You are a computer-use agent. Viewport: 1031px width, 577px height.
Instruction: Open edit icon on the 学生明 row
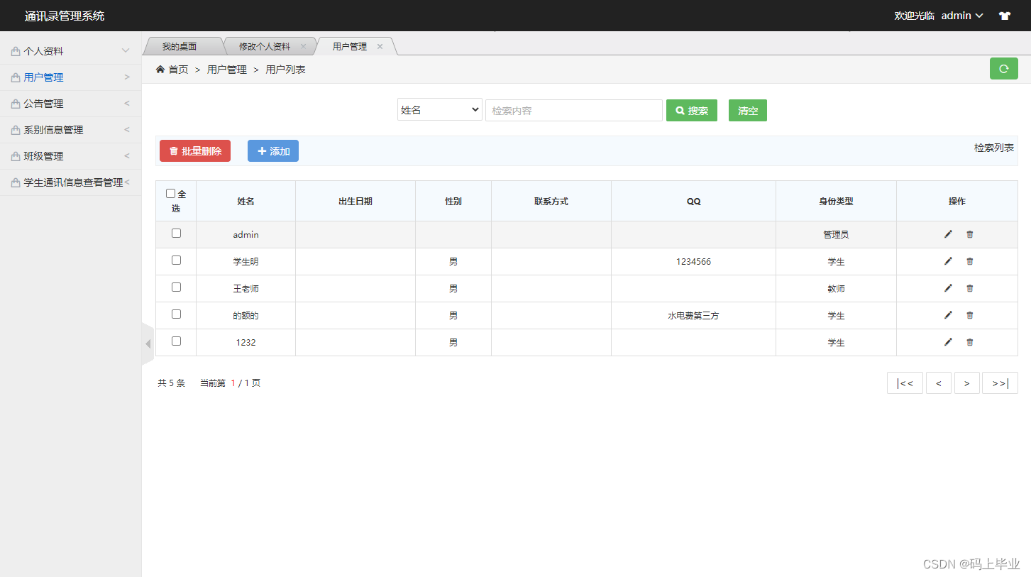[947, 261]
